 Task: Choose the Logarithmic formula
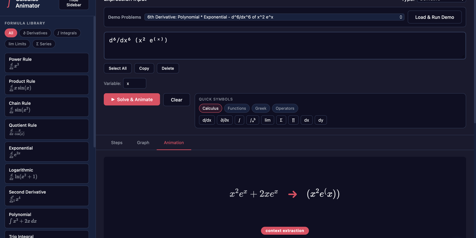(x=46, y=174)
